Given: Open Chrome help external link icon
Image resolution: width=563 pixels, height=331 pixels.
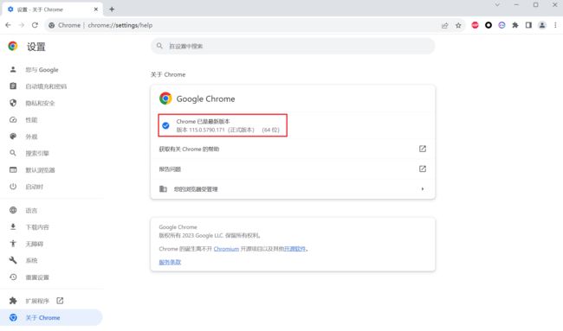Looking at the screenshot, I should pos(423,149).
